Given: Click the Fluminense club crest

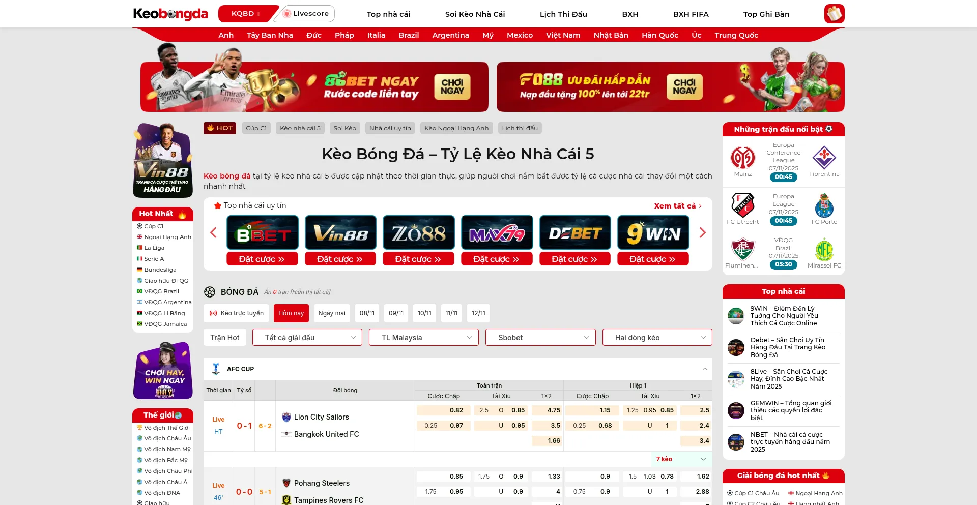Looking at the screenshot, I should [x=743, y=249].
